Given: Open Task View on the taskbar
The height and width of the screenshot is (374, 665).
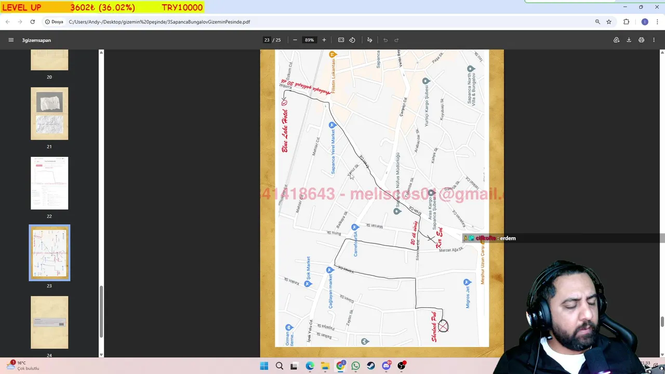Looking at the screenshot, I should point(294,366).
